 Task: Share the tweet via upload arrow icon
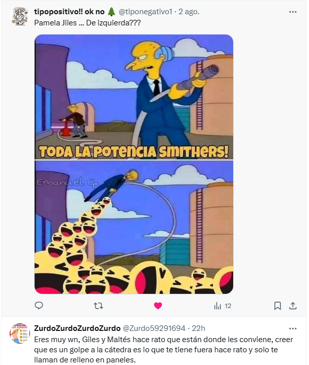(x=293, y=306)
